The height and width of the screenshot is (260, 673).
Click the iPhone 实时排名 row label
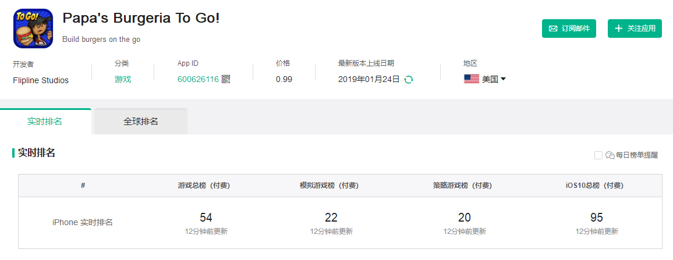(83, 223)
